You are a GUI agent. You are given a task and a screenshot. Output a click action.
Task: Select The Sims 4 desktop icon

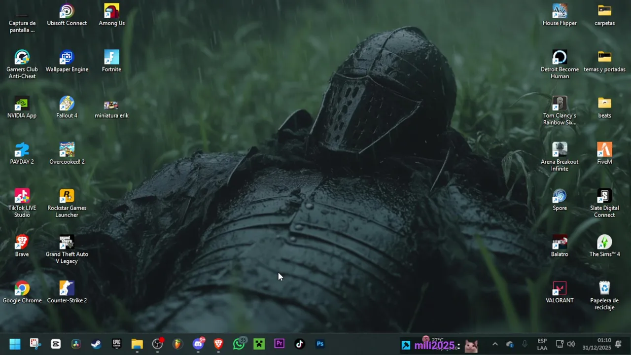pyautogui.click(x=604, y=246)
